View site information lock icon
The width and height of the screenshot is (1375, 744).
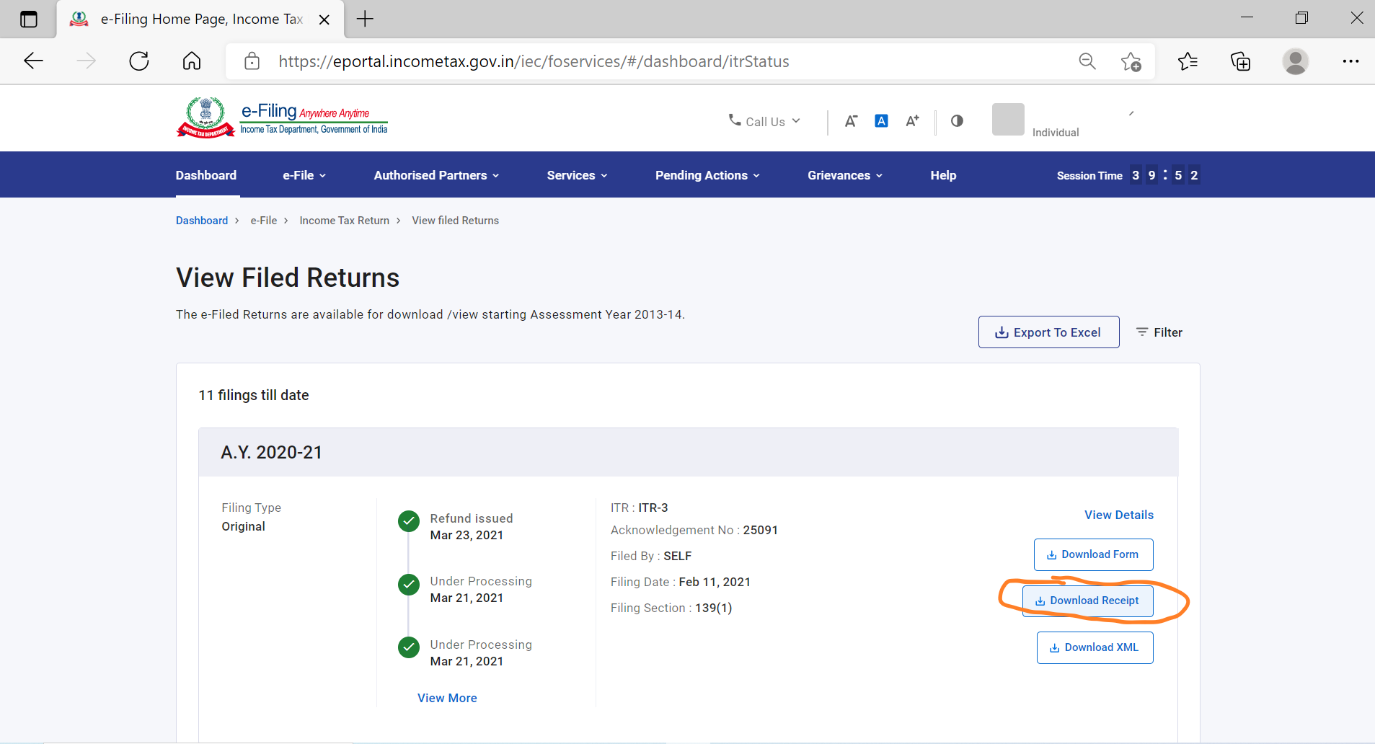coord(252,61)
